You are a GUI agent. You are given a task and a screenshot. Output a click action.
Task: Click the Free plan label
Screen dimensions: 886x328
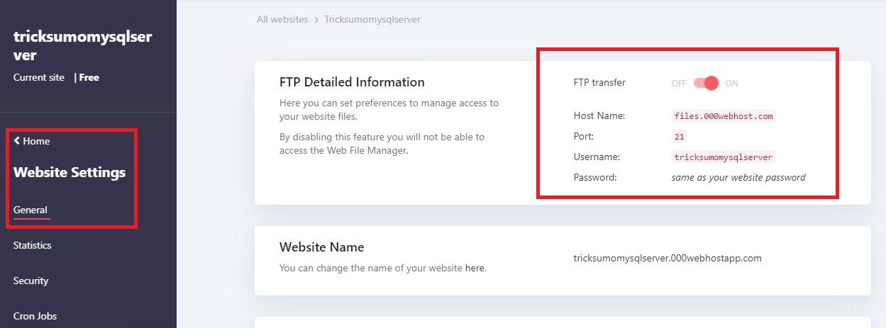[x=89, y=77]
